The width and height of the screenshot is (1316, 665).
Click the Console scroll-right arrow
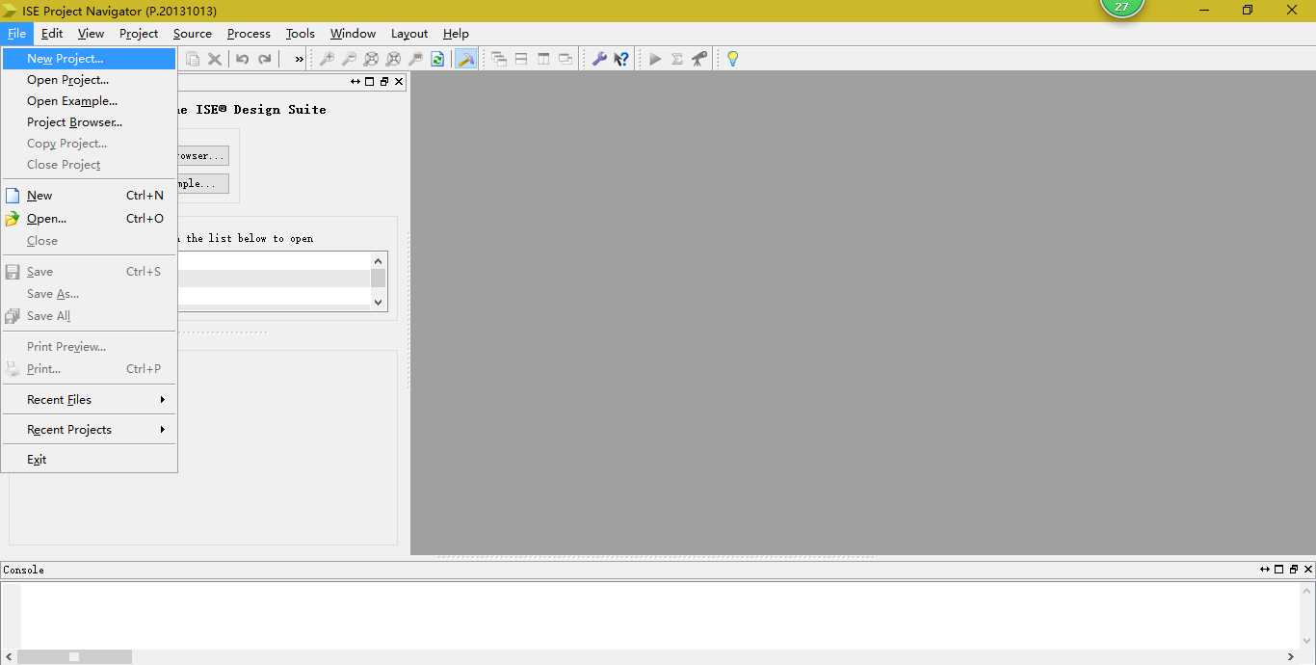pyautogui.click(x=1291, y=656)
